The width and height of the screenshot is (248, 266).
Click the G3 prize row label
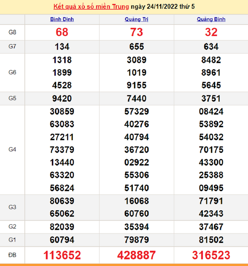[x=12, y=207]
